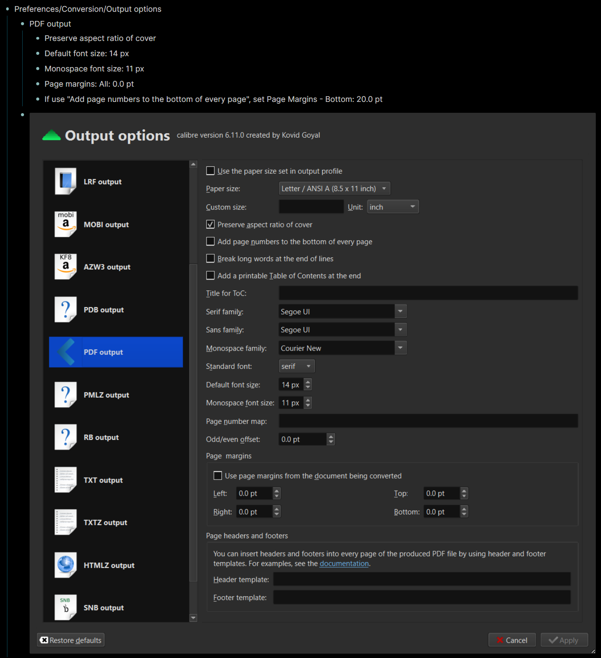Screen dimensions: 601x658
Task: Expand the Monospace family combo box
Action: (400, 348)
